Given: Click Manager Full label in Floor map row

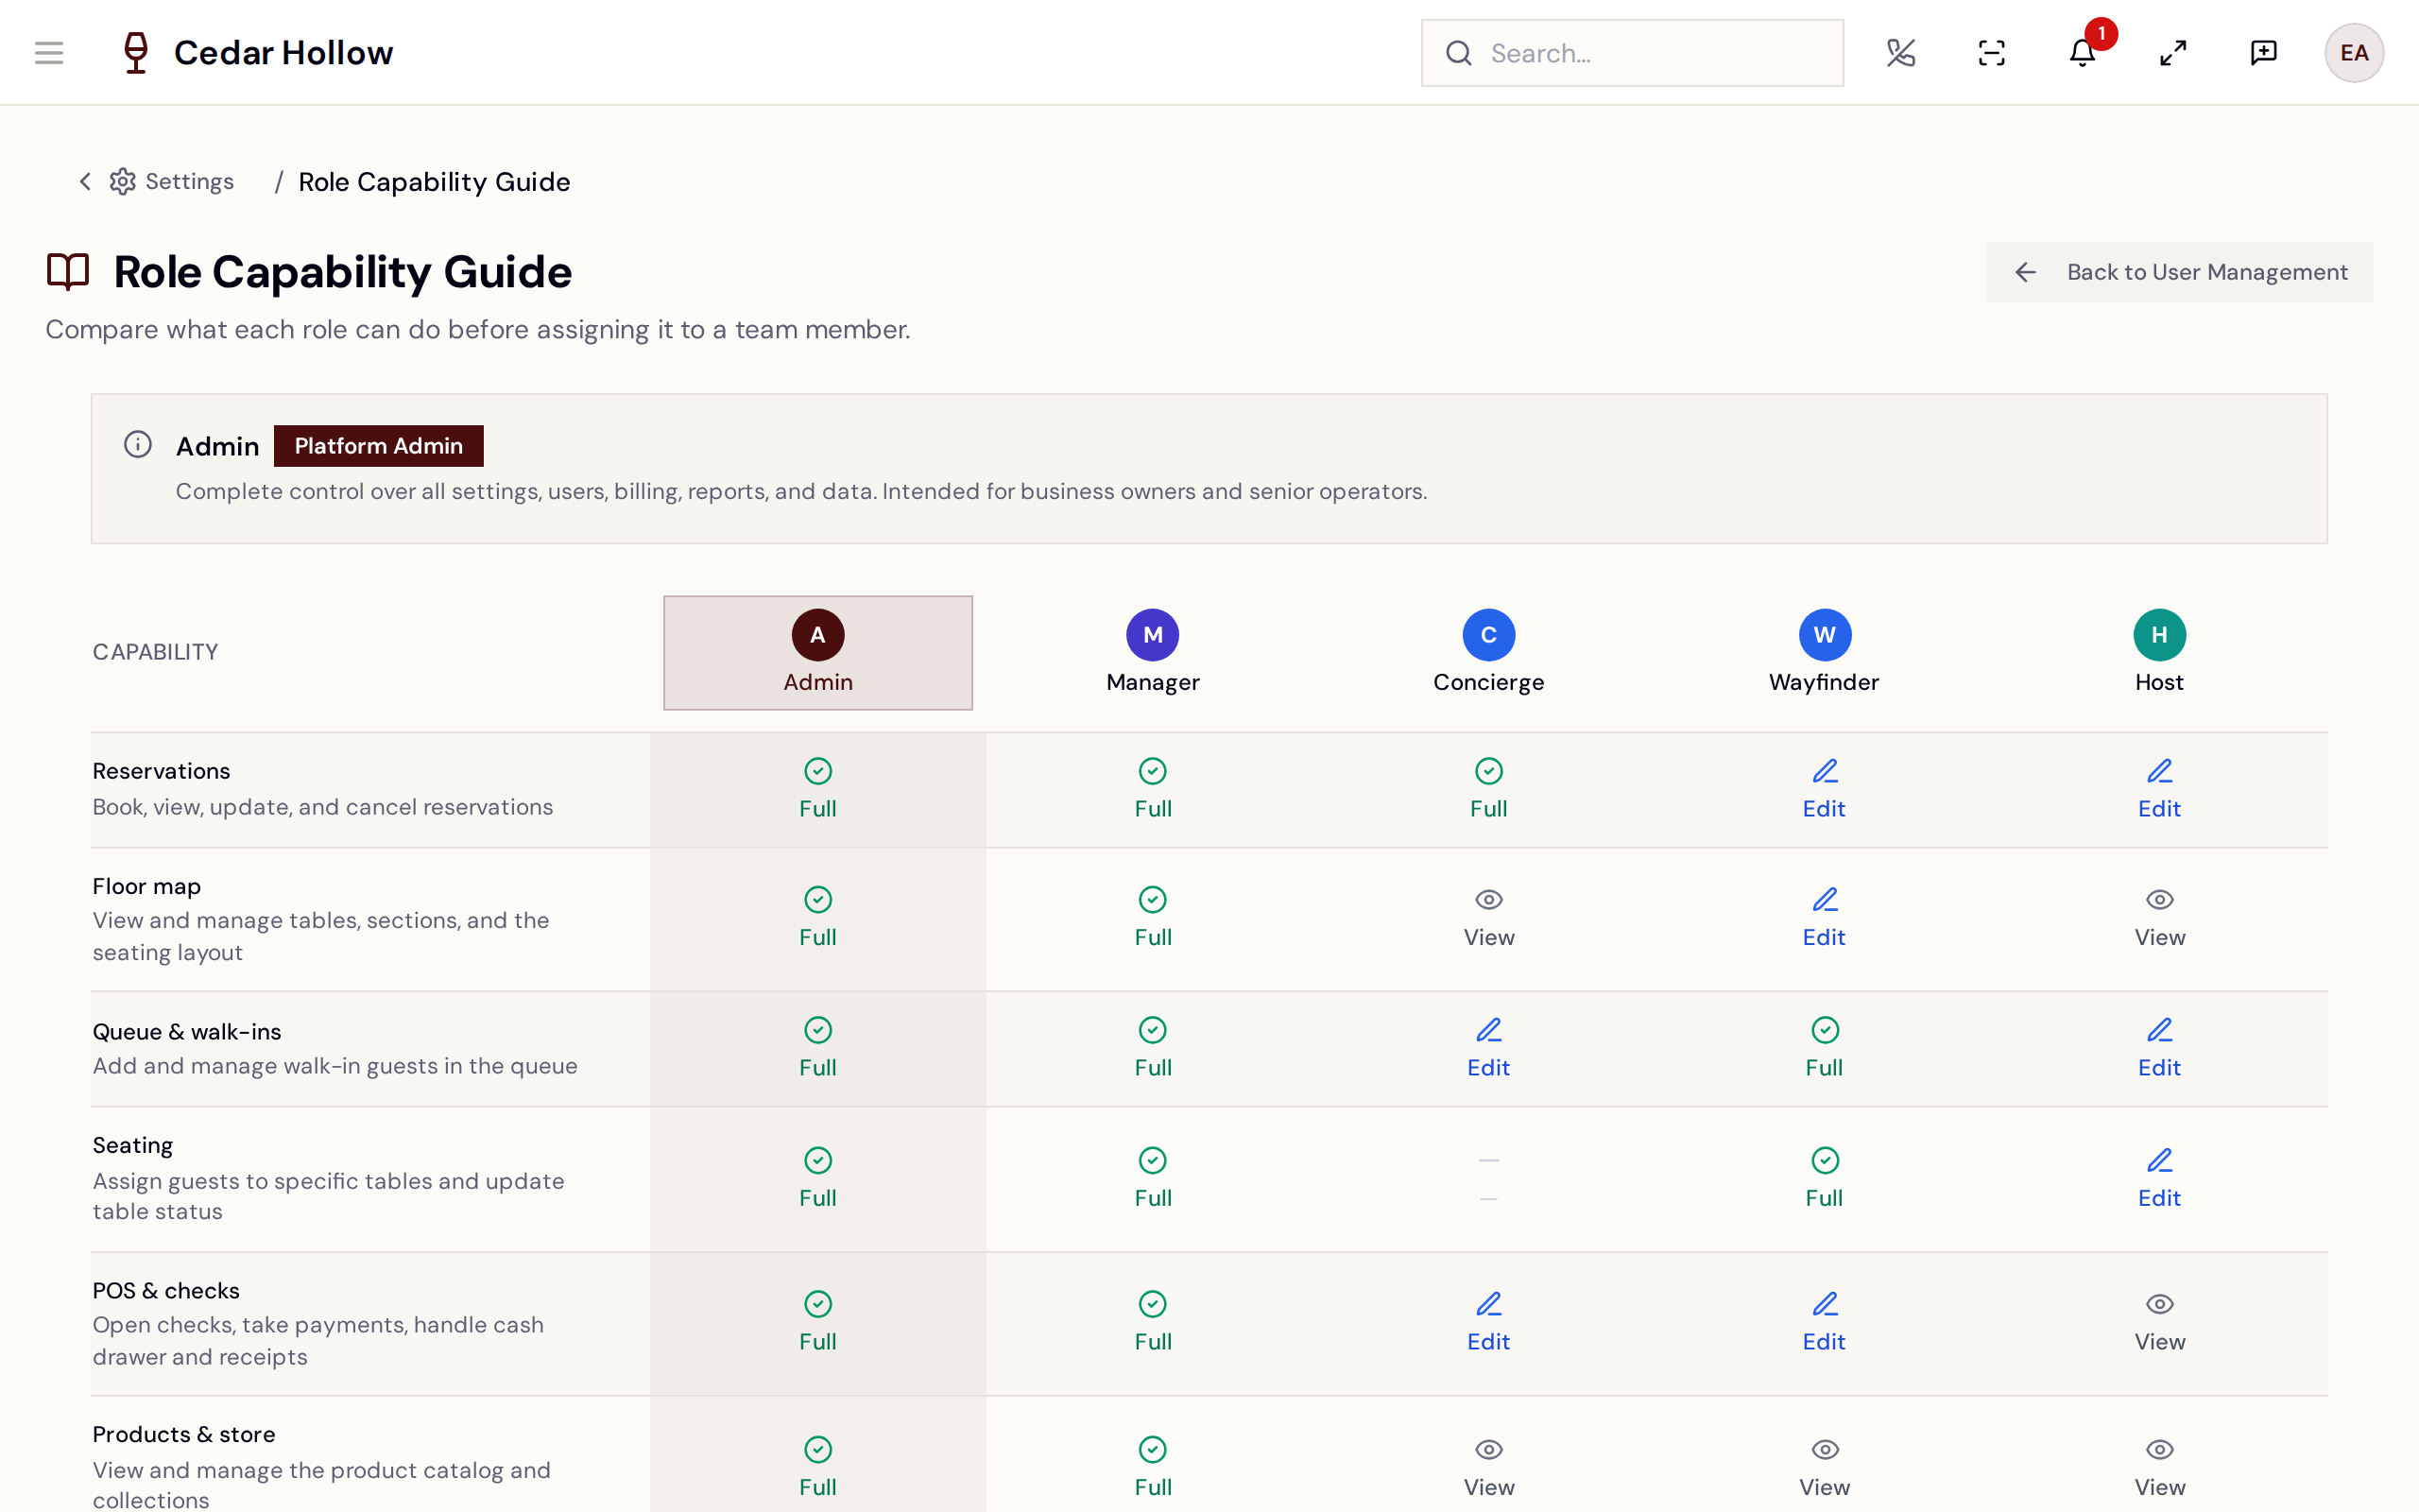Looking at the screenshot, I should click(x=1153, y=937).
